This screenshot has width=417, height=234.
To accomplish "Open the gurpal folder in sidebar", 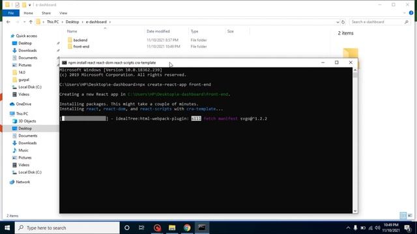I will 23,79.
